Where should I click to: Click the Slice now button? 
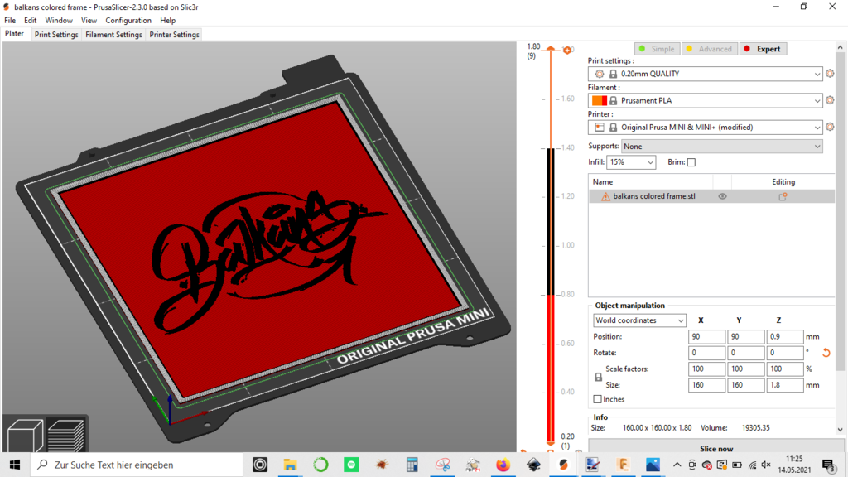click(x=716, y=448)
